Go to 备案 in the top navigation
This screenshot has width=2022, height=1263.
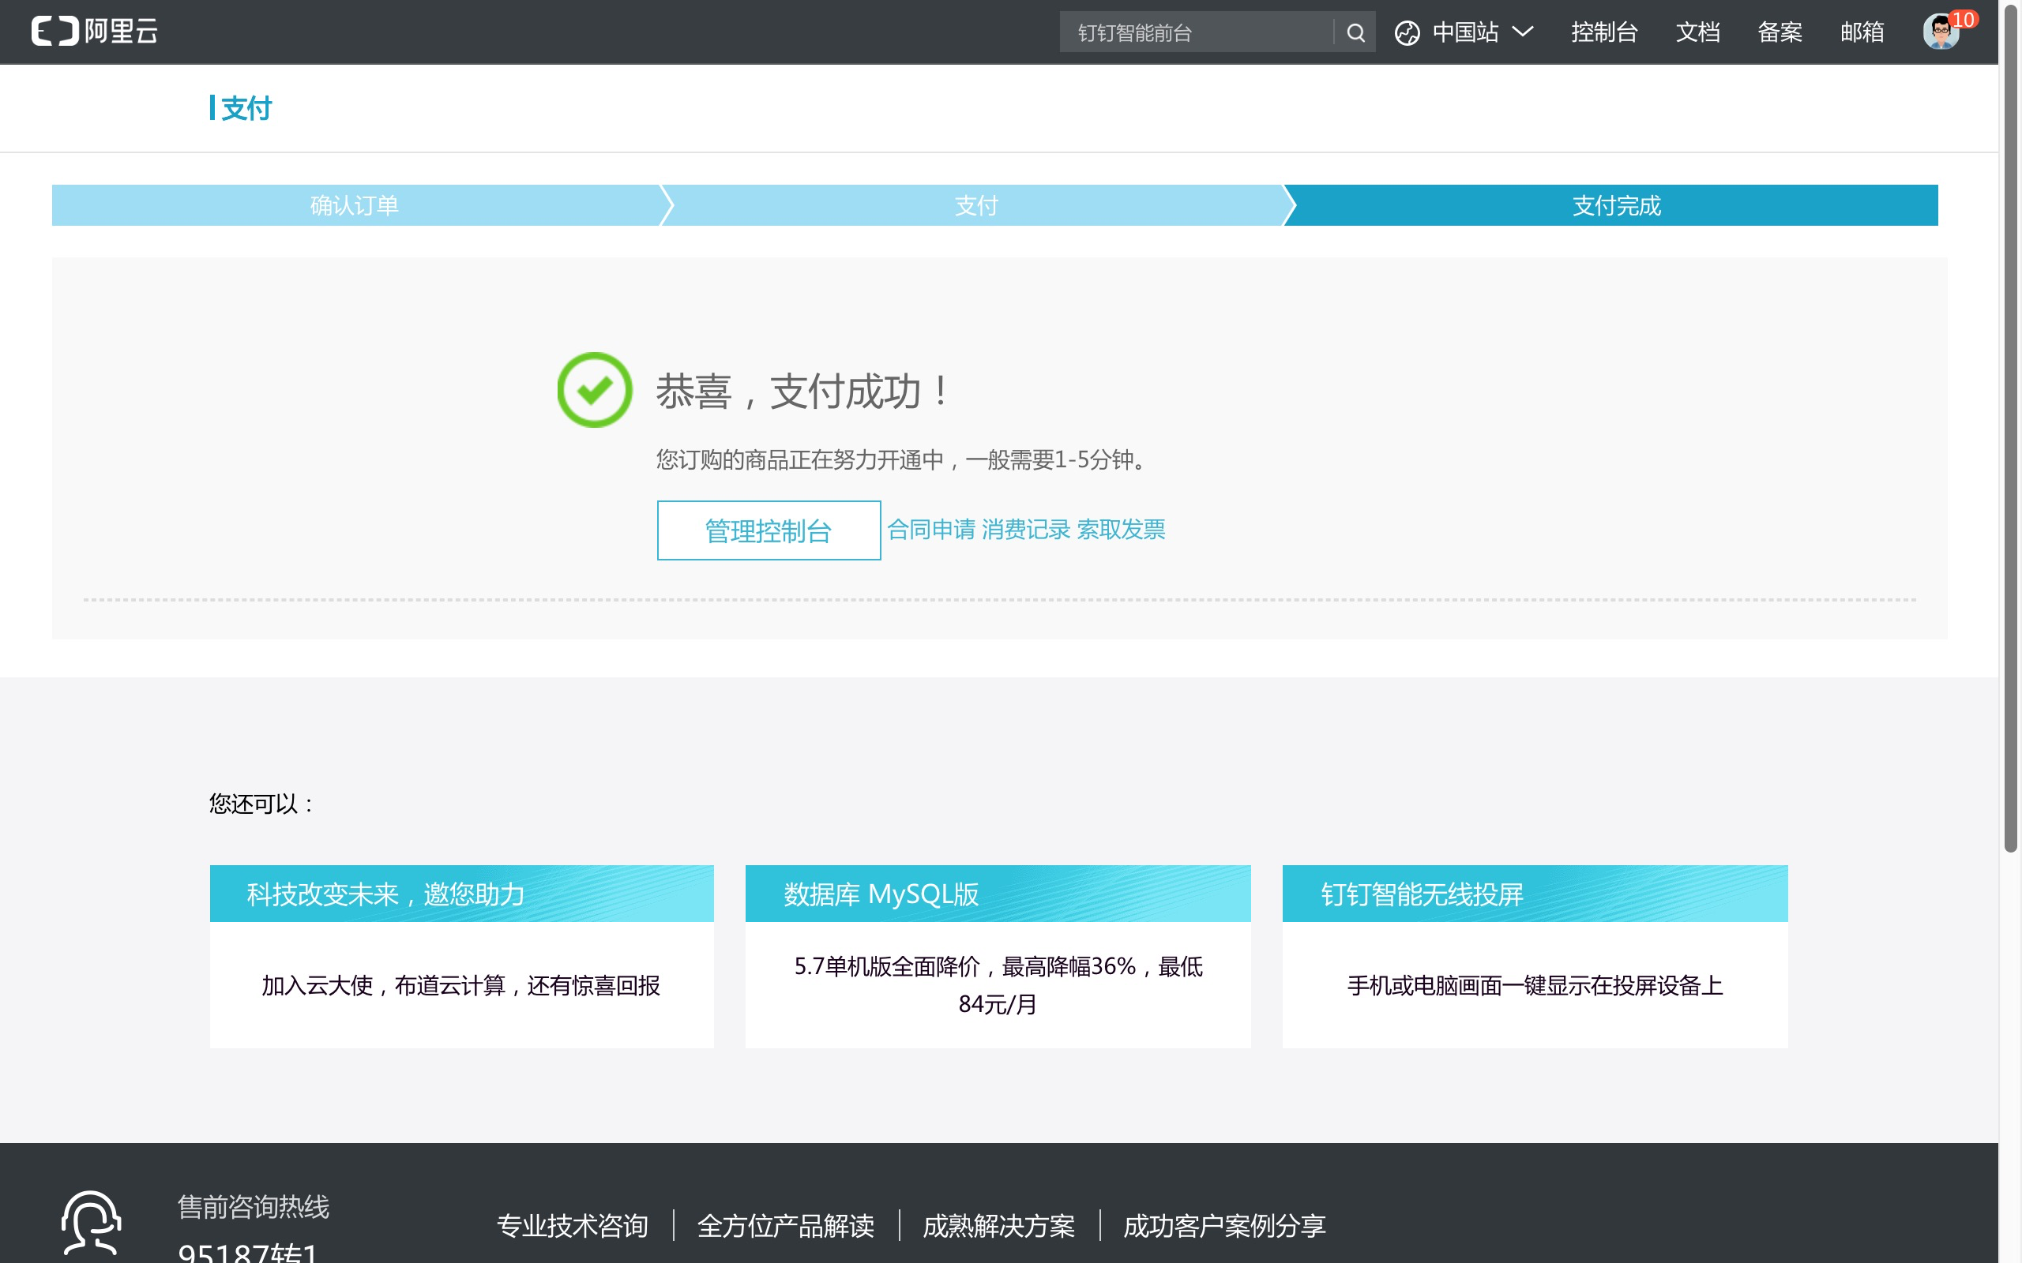(1780, 32)
